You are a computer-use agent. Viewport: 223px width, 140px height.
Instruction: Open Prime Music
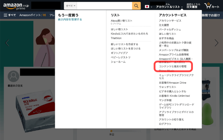(167, 71)
